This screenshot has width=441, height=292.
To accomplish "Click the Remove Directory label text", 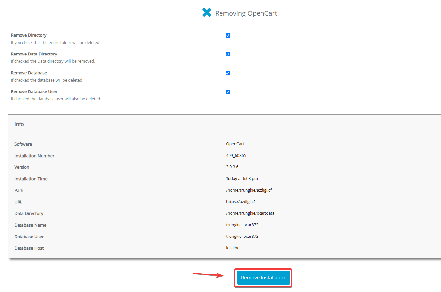I will pyautogui.click(x=28, y=35).
